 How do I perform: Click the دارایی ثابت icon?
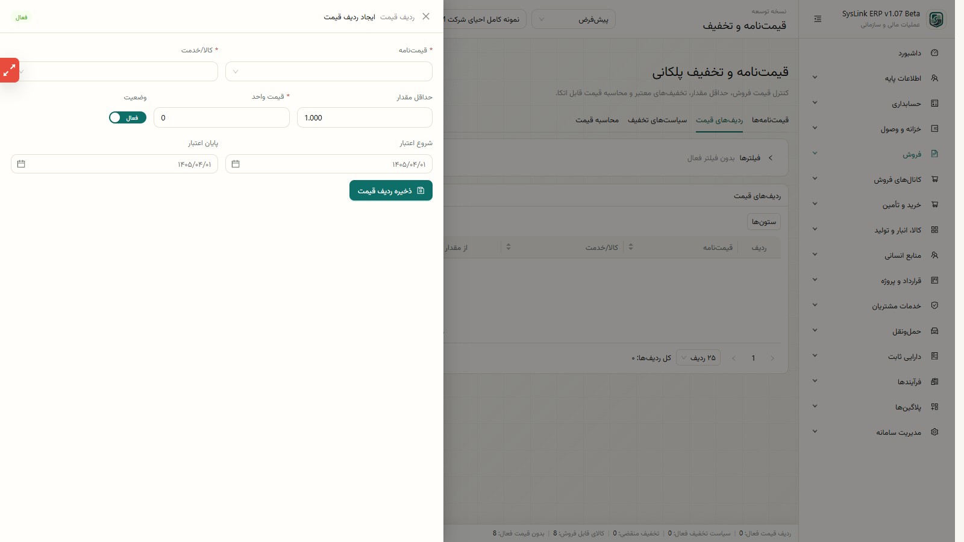pyautogui.click(x=934, y=357)
